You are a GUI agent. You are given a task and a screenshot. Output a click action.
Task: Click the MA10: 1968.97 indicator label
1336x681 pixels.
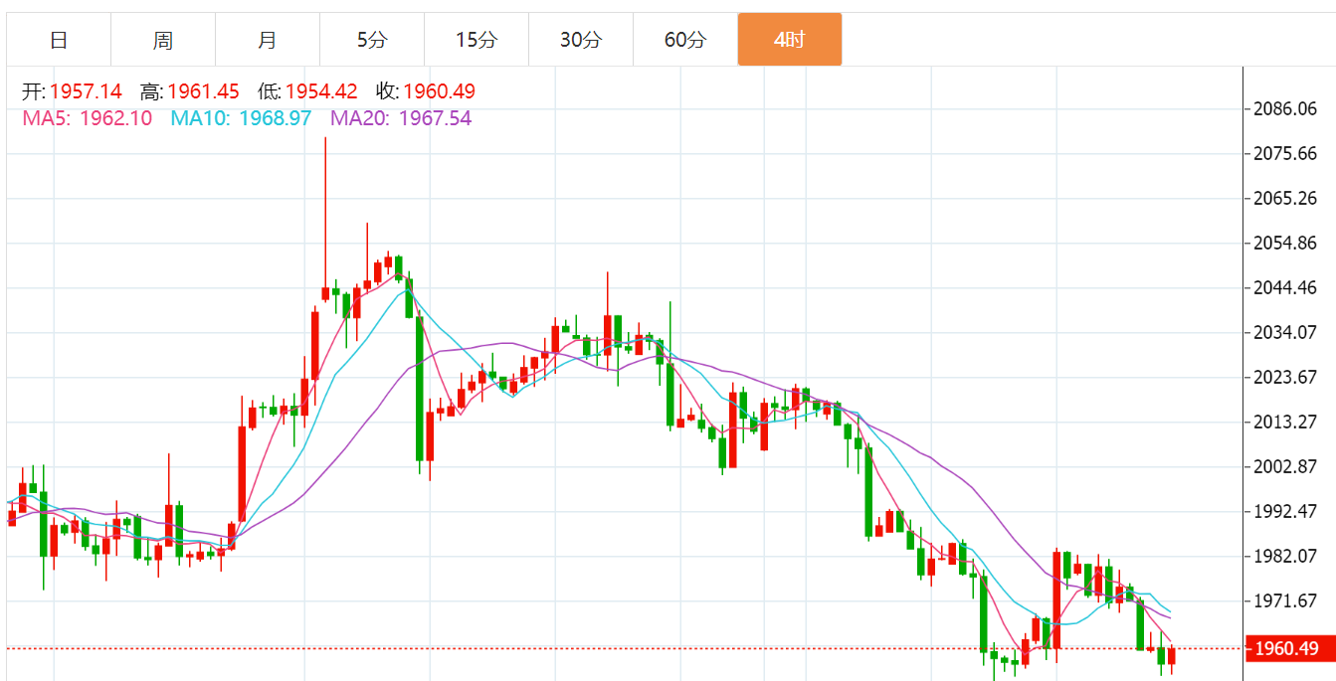coord(241,118)
